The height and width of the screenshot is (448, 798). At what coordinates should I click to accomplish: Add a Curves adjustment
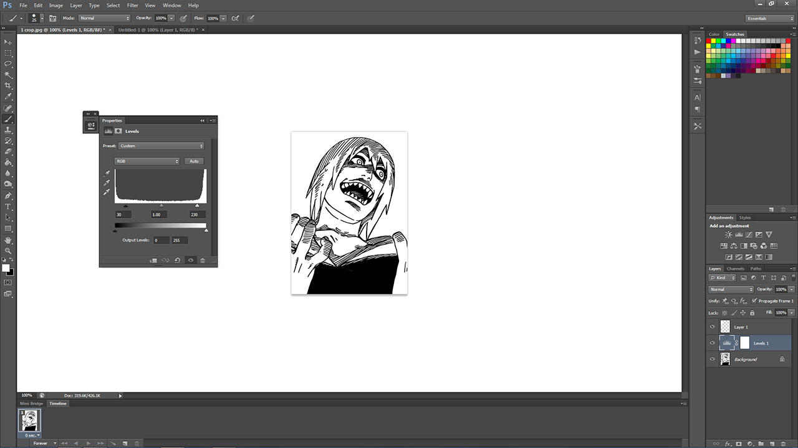[x=749, y=235]
